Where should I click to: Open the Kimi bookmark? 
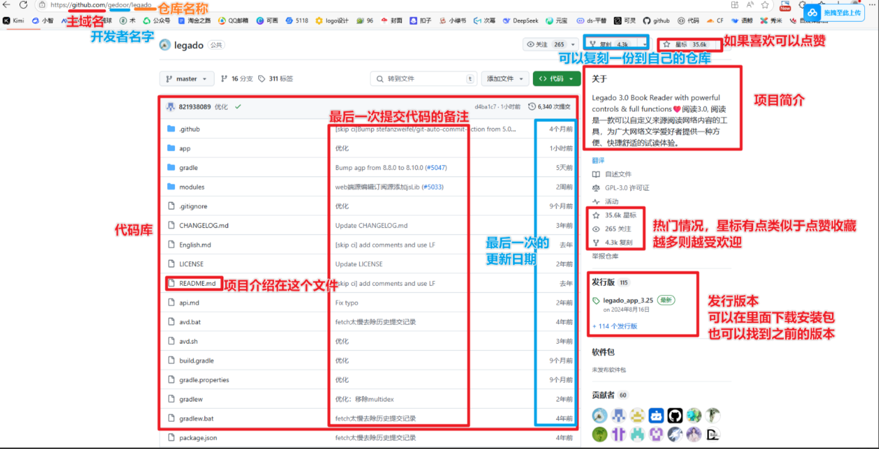tap(14, 20)
